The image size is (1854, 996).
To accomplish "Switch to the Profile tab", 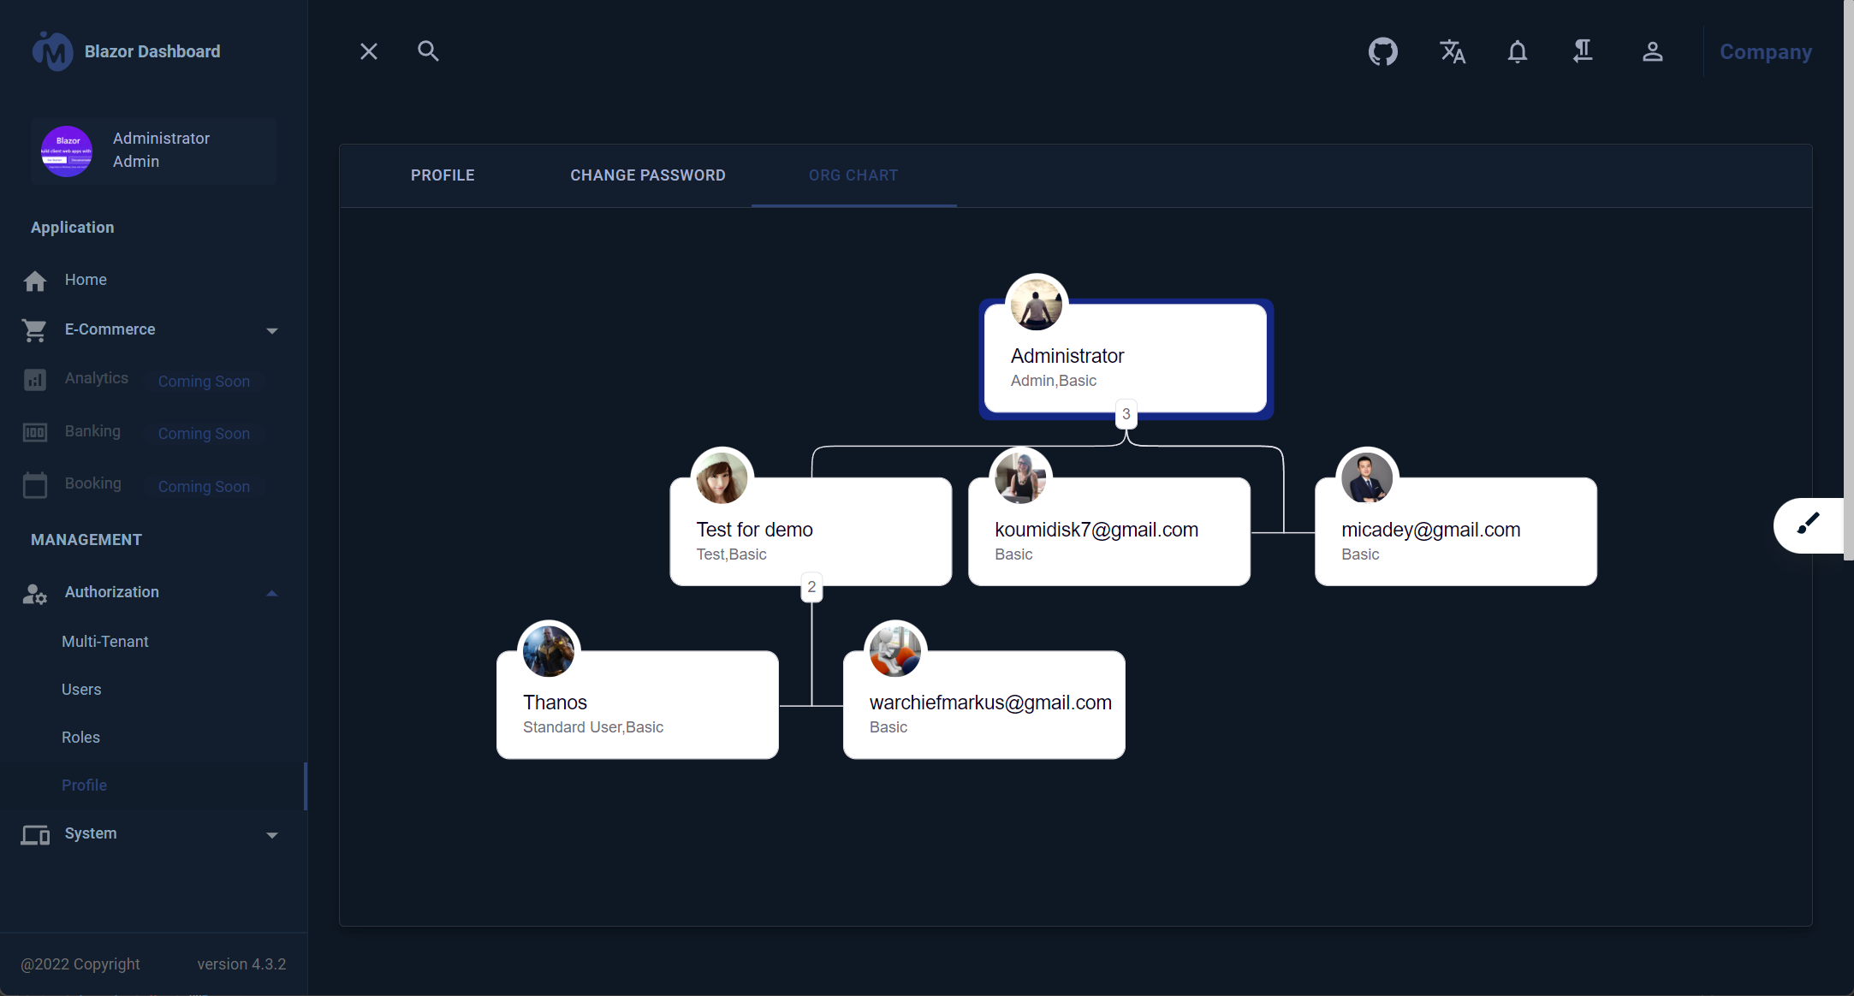I will (x=443, y=175).
